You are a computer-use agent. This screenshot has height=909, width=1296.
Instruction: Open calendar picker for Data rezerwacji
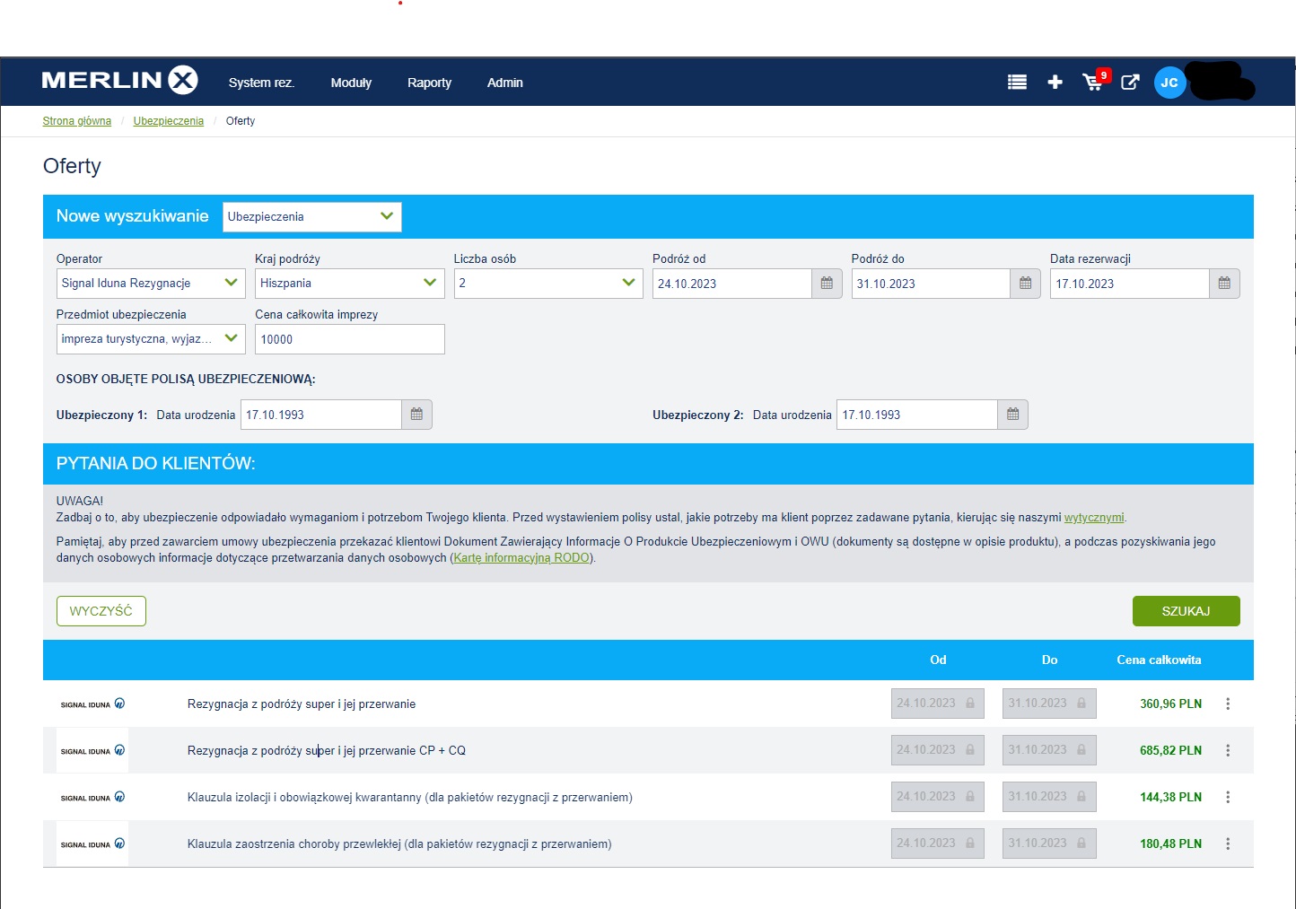pyautogui.click(x=1224, y=284)
